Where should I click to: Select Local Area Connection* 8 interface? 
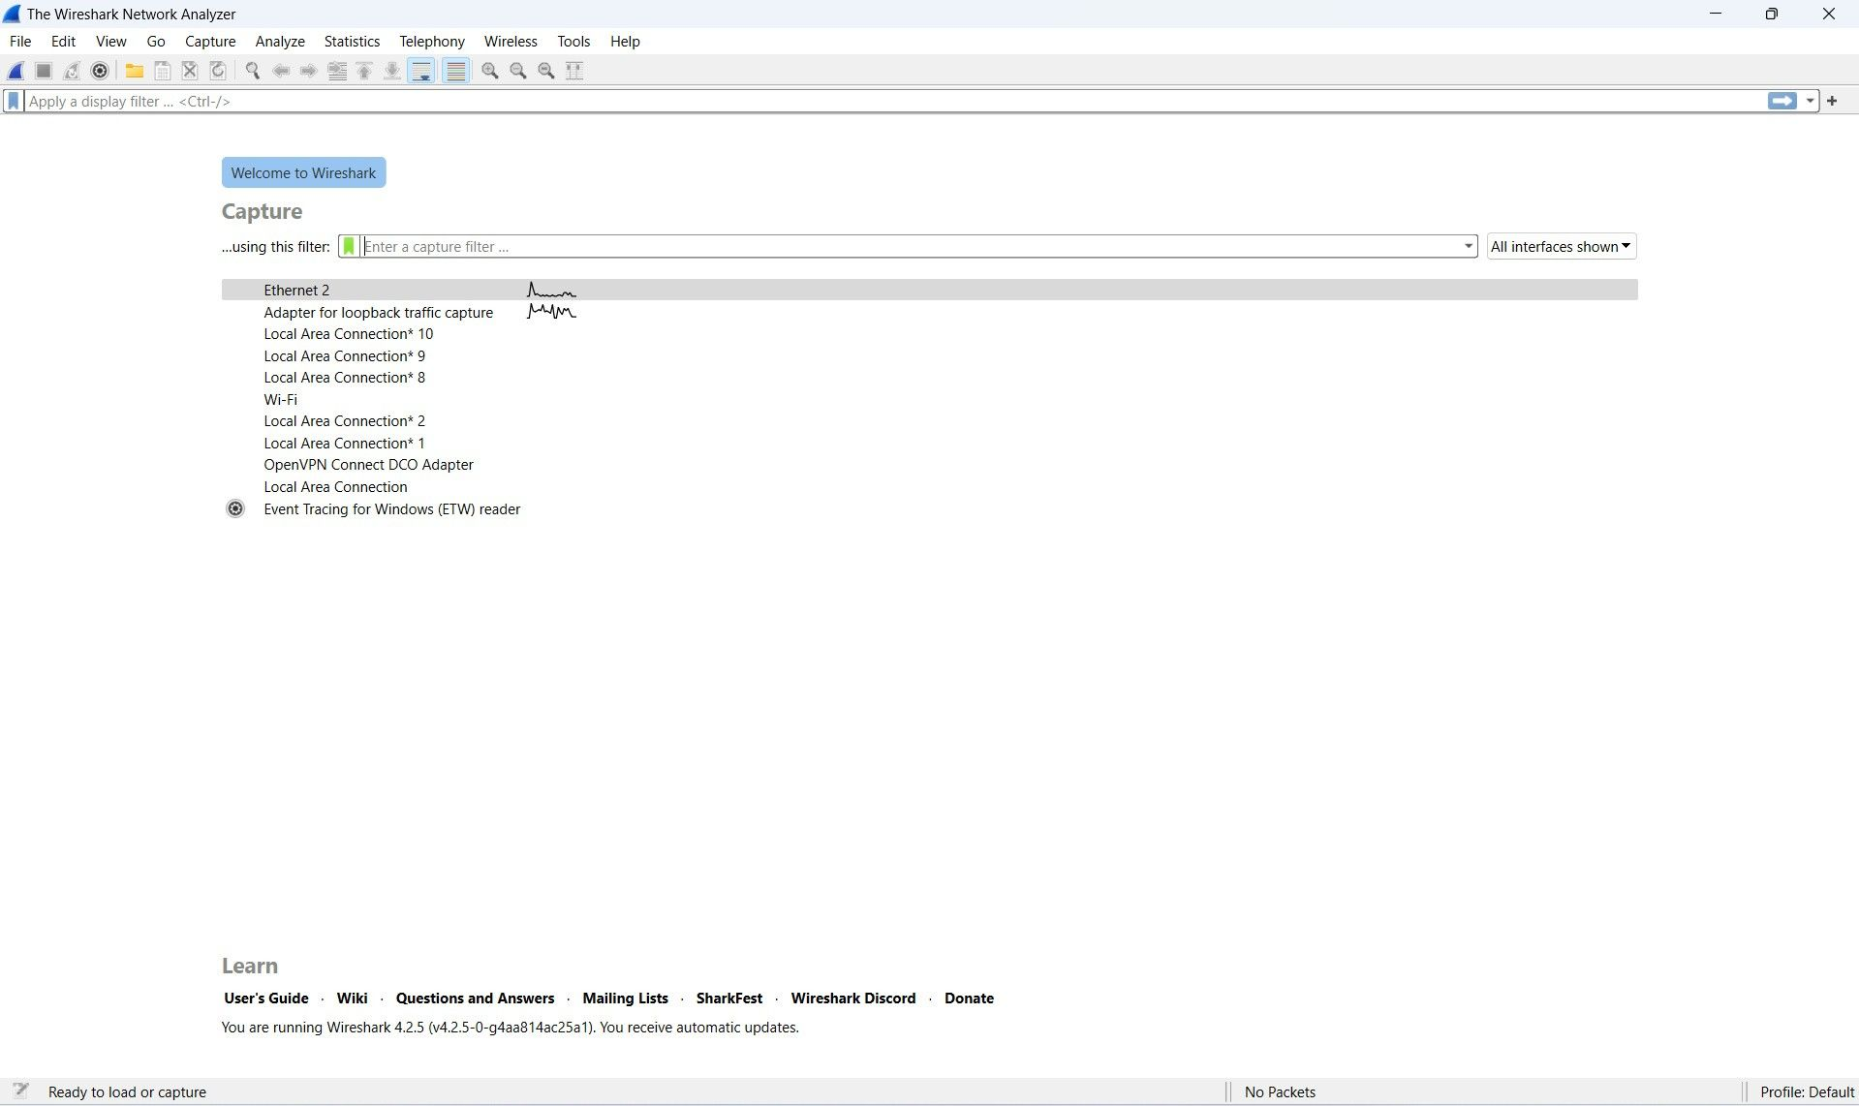929,377
